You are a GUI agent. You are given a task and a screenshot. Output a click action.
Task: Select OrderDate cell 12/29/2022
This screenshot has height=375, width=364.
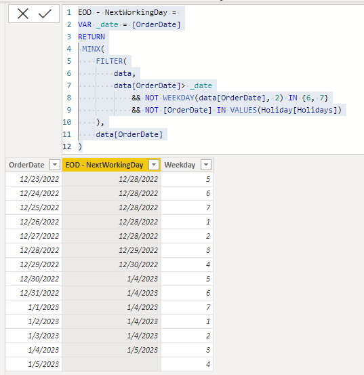(x=34, y=264)
